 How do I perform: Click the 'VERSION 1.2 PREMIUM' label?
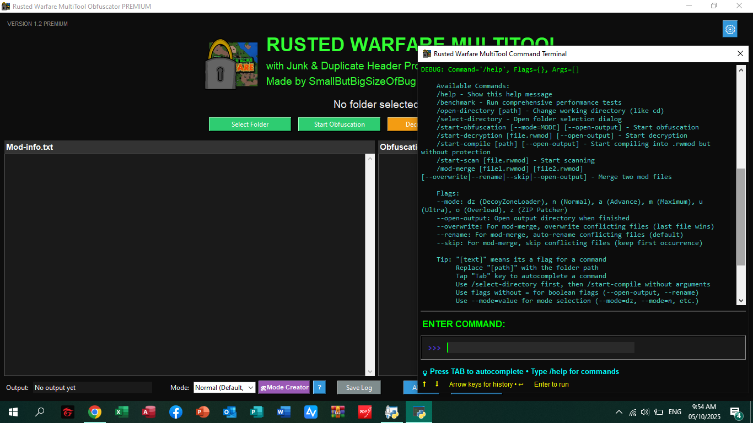[37, 24]
